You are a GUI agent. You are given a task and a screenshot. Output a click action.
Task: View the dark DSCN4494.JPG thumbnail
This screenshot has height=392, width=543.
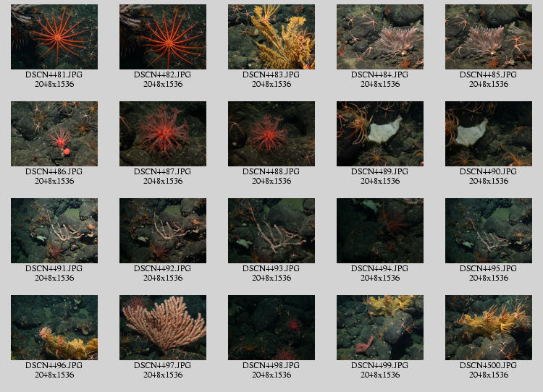pos(380,231)
